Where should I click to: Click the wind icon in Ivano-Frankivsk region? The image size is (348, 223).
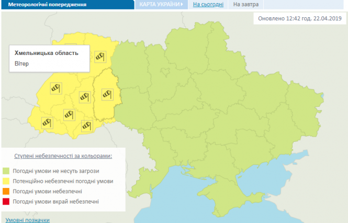point(69,114)
